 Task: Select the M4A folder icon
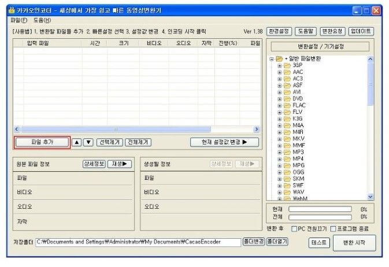(287, 125)
